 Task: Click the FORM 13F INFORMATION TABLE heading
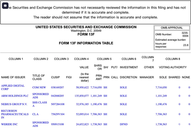tap(86, 43)
